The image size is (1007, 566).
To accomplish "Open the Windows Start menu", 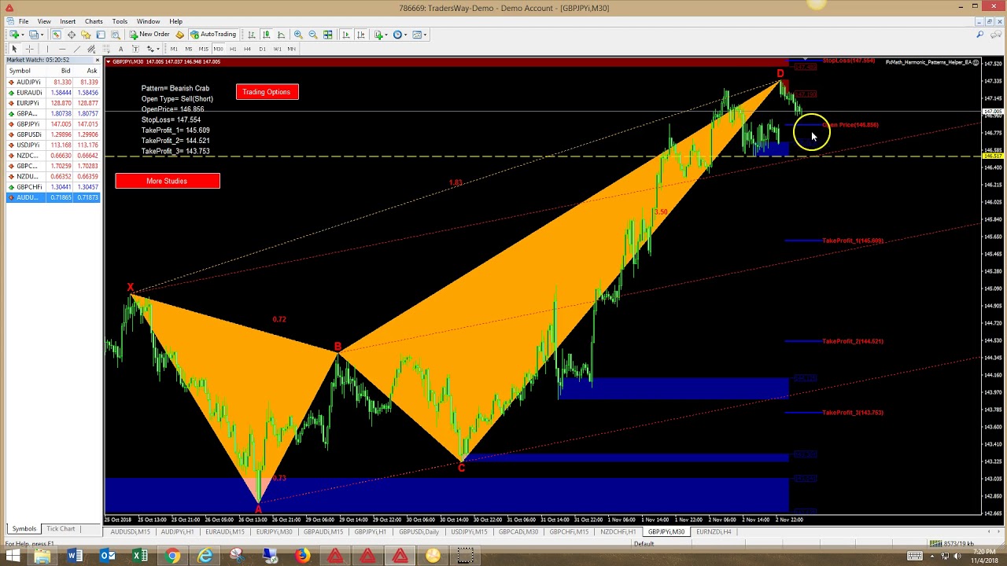I will [13, 557].
